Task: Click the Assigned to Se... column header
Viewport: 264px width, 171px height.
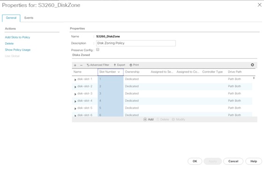Action: [162, 72]
